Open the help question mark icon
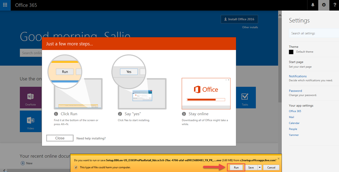Screen dimensions: 339x172 334,5
